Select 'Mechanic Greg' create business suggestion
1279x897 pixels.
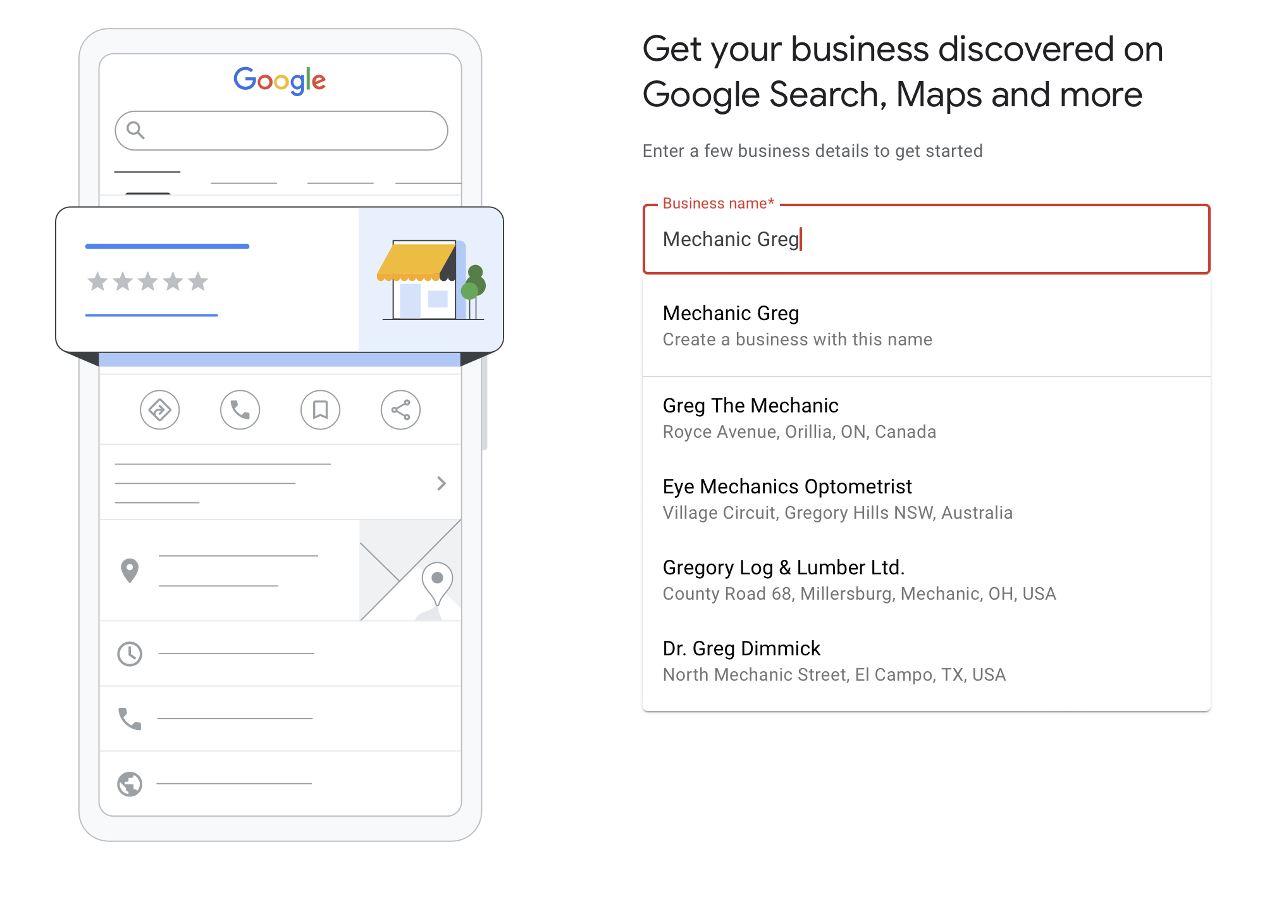(x=926, y=326)
